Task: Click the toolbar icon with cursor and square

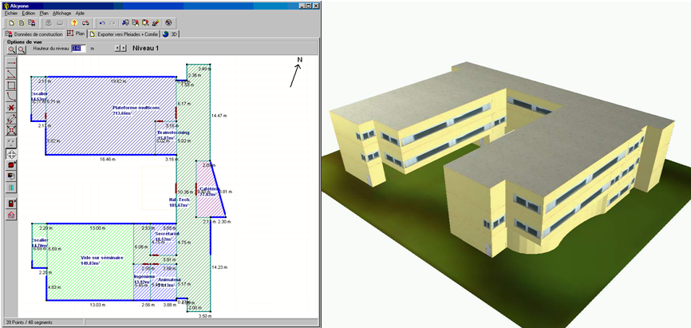Action: coord(145,23)
